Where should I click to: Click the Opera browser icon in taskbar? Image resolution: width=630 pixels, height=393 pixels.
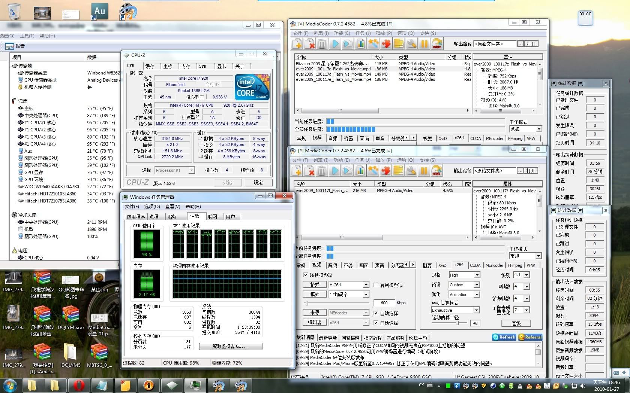[79, 385]
